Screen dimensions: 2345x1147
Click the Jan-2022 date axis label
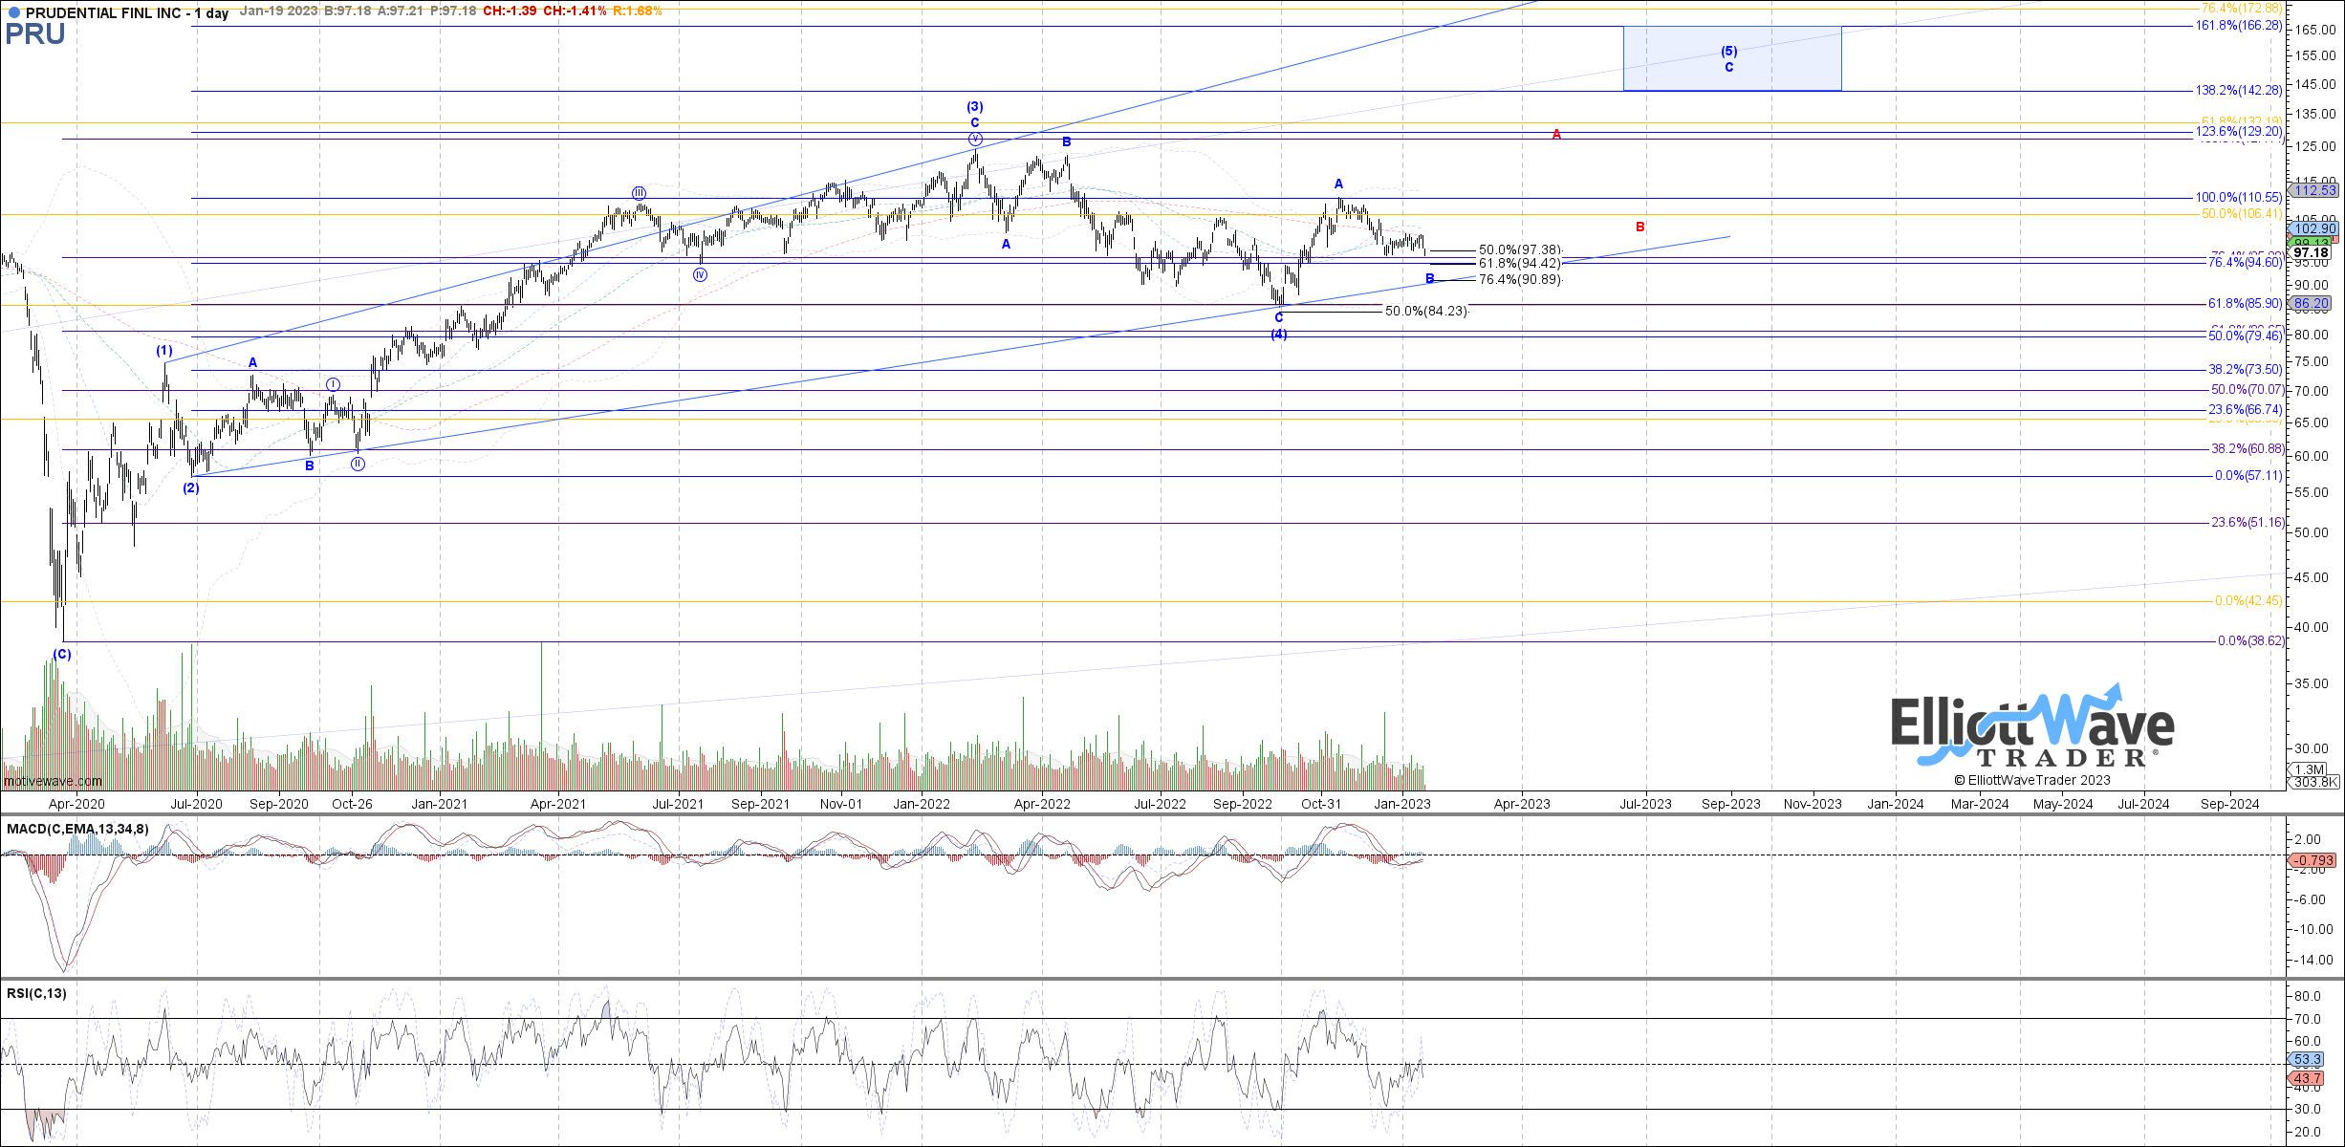[922, 805]
